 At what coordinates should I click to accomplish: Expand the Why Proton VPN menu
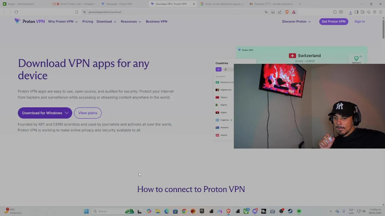point(63,22)
